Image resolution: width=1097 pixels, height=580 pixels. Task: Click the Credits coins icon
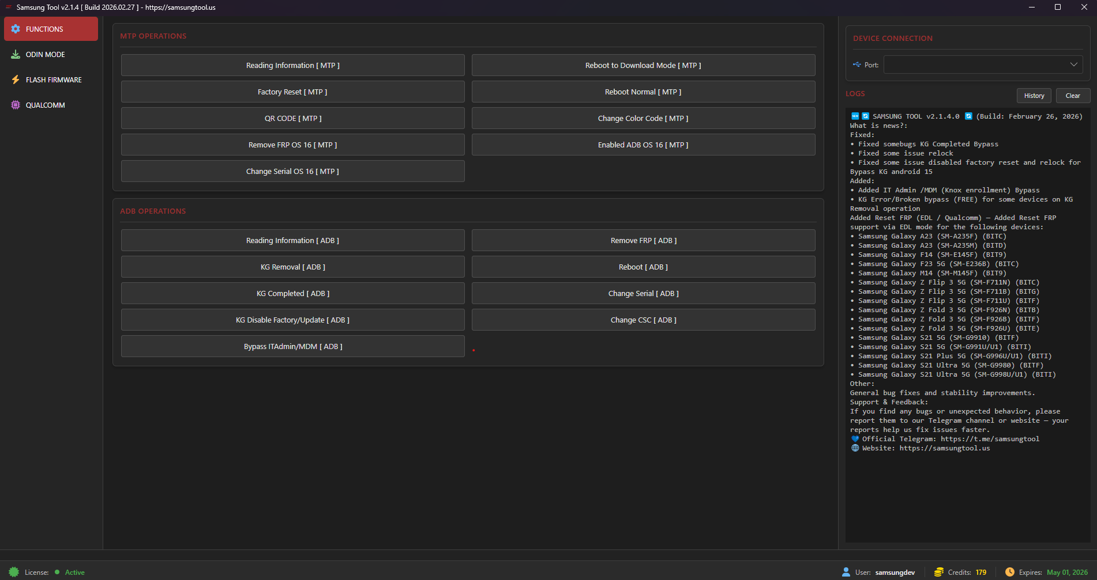click(939, 572)
